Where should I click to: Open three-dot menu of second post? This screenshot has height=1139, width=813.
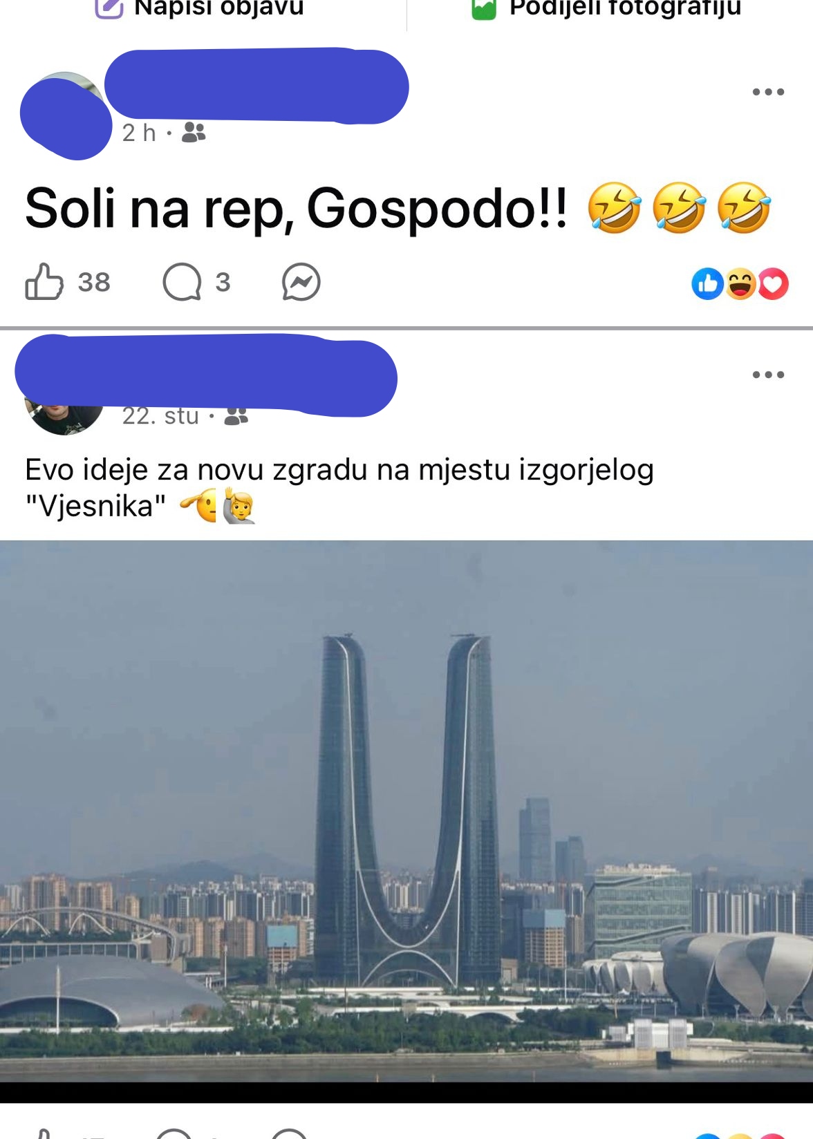[768, 375]
